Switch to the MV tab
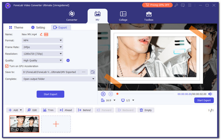 [97, 16]
